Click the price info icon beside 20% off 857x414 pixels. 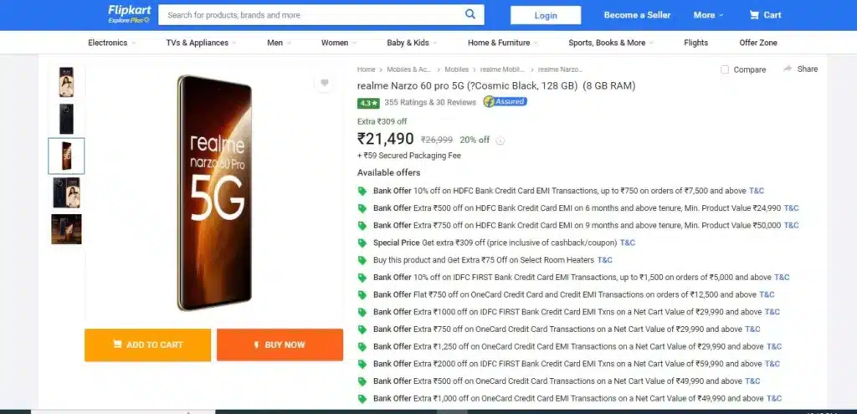(x=500, y=141)
